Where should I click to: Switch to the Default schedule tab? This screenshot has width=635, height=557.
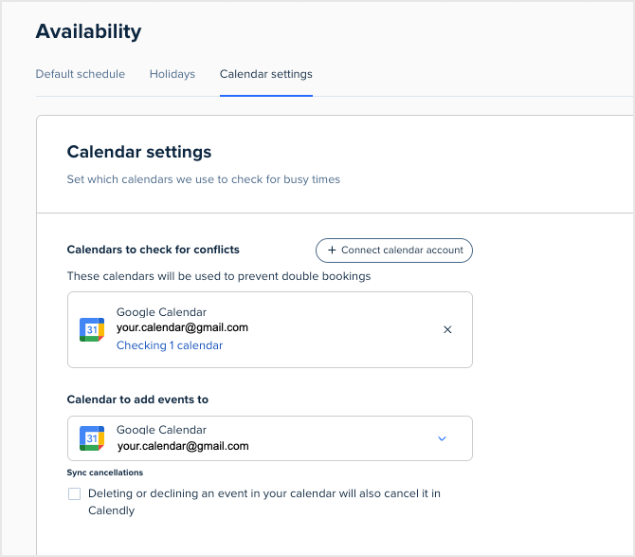click(x=81, y=74)
